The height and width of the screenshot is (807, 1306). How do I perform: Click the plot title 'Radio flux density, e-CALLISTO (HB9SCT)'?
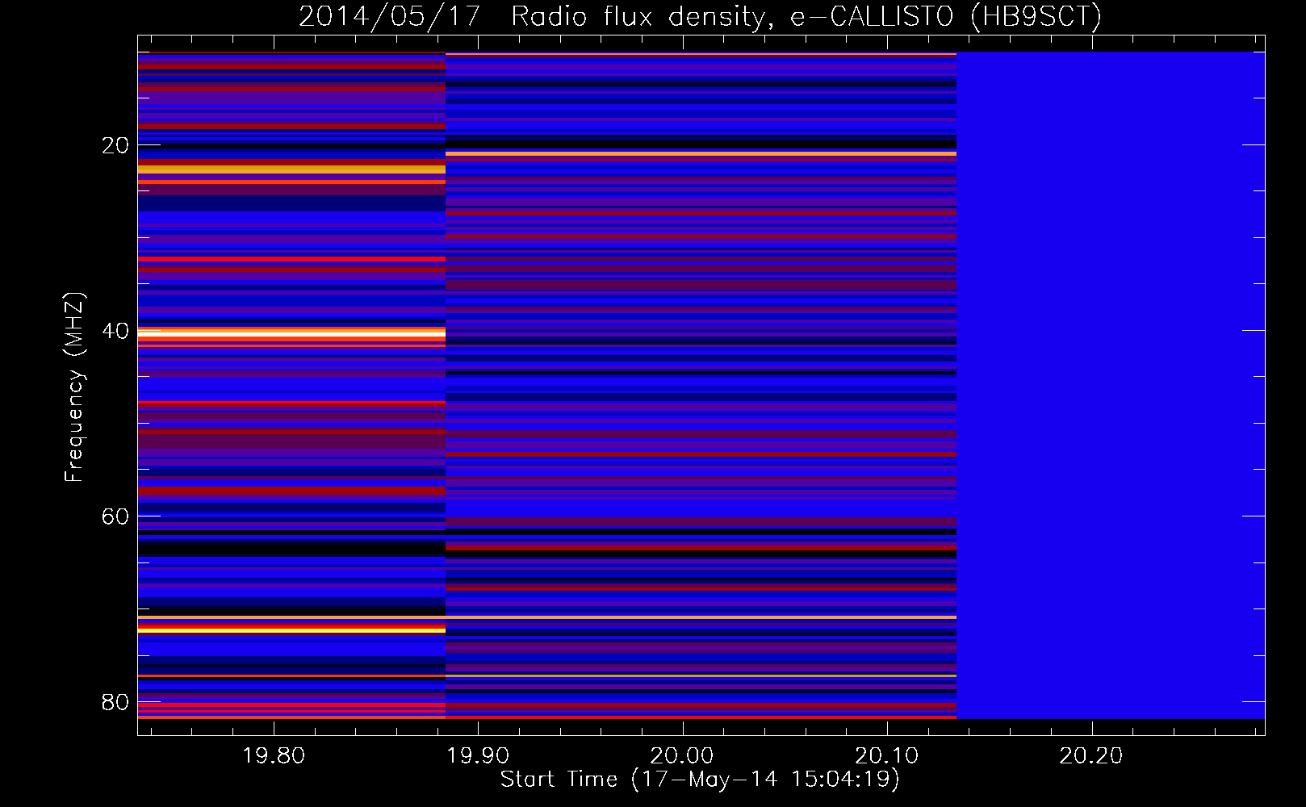pos(806,16)
